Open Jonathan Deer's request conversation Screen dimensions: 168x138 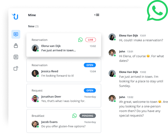tap(64, 96)
